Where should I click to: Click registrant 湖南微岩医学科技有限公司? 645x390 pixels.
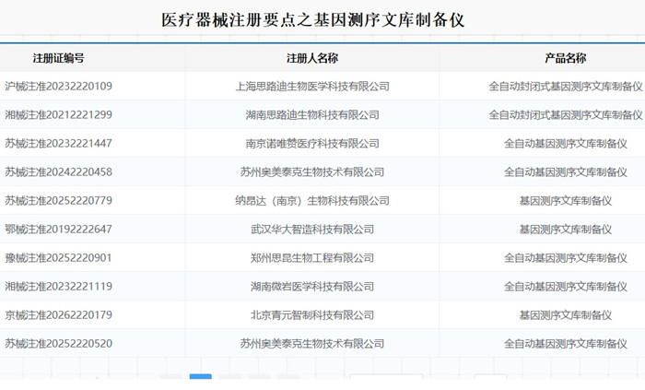(x=312, y=287)
